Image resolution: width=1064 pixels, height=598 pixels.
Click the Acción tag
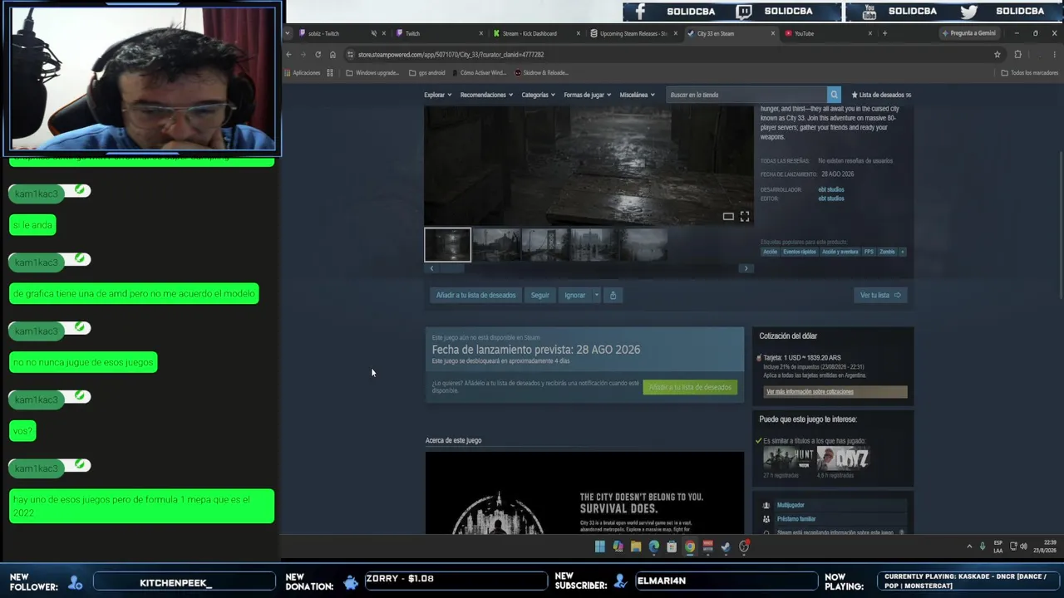[770, 252]
